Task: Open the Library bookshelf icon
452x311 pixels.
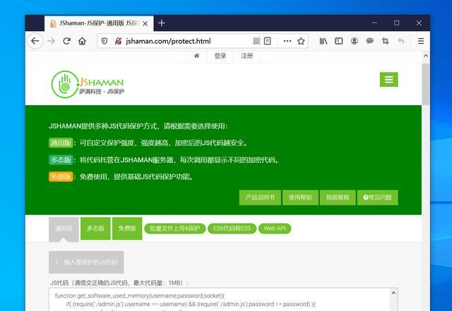Action: [x=323, y=41]
